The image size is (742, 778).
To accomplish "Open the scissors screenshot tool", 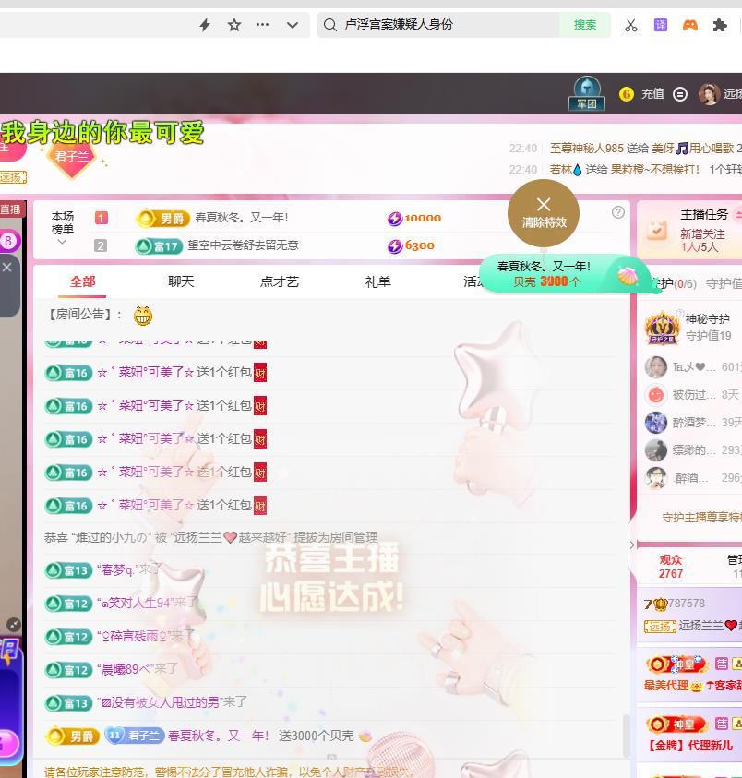I will [x=631, y=25].
